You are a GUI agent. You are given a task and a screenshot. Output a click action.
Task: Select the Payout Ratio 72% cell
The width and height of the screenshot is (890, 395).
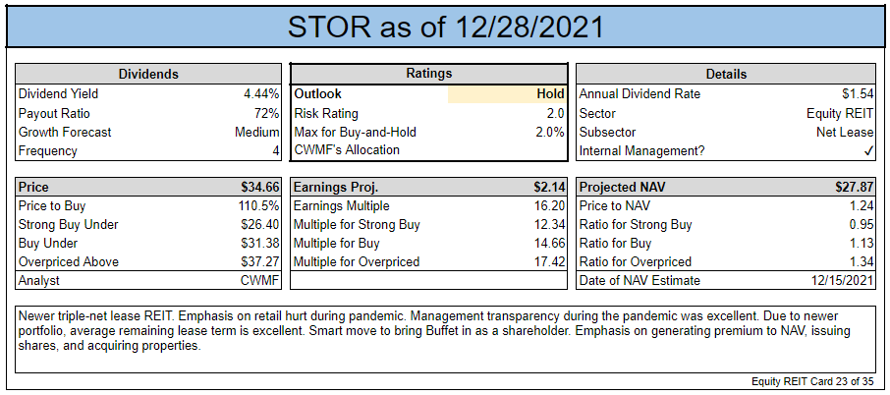click(x=148, y=113)
